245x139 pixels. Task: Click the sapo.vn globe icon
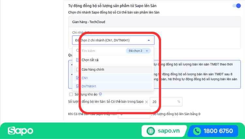click(x=151, y=131)
